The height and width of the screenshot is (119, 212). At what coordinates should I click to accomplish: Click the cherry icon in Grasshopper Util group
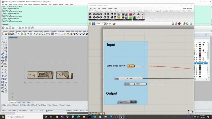pos(134,14)
